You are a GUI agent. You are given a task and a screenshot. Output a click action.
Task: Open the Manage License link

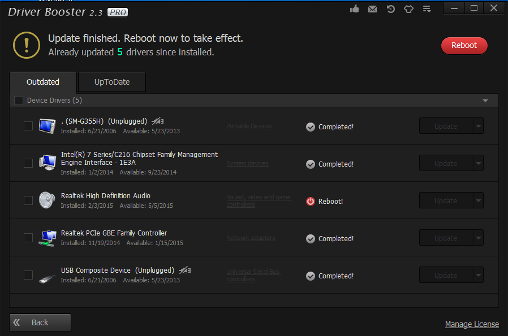point(472,324)
